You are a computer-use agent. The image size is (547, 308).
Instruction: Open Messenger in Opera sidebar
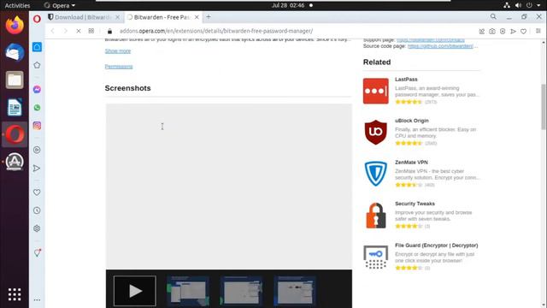[37, 89]
